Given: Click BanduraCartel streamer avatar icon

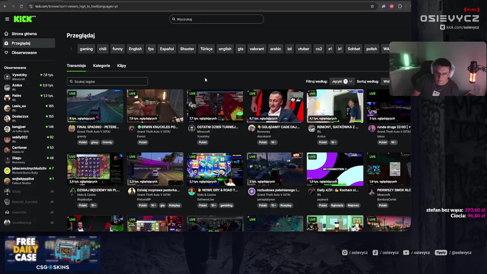Looking at the screenshot, I should click(x=372, y=192).
